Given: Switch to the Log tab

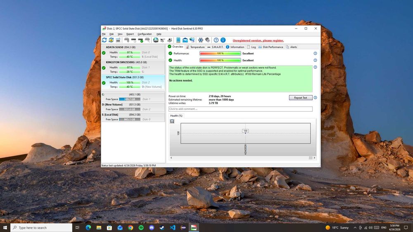Looking at the screenshot, I should pyautogui.click(x=251, y=47).
